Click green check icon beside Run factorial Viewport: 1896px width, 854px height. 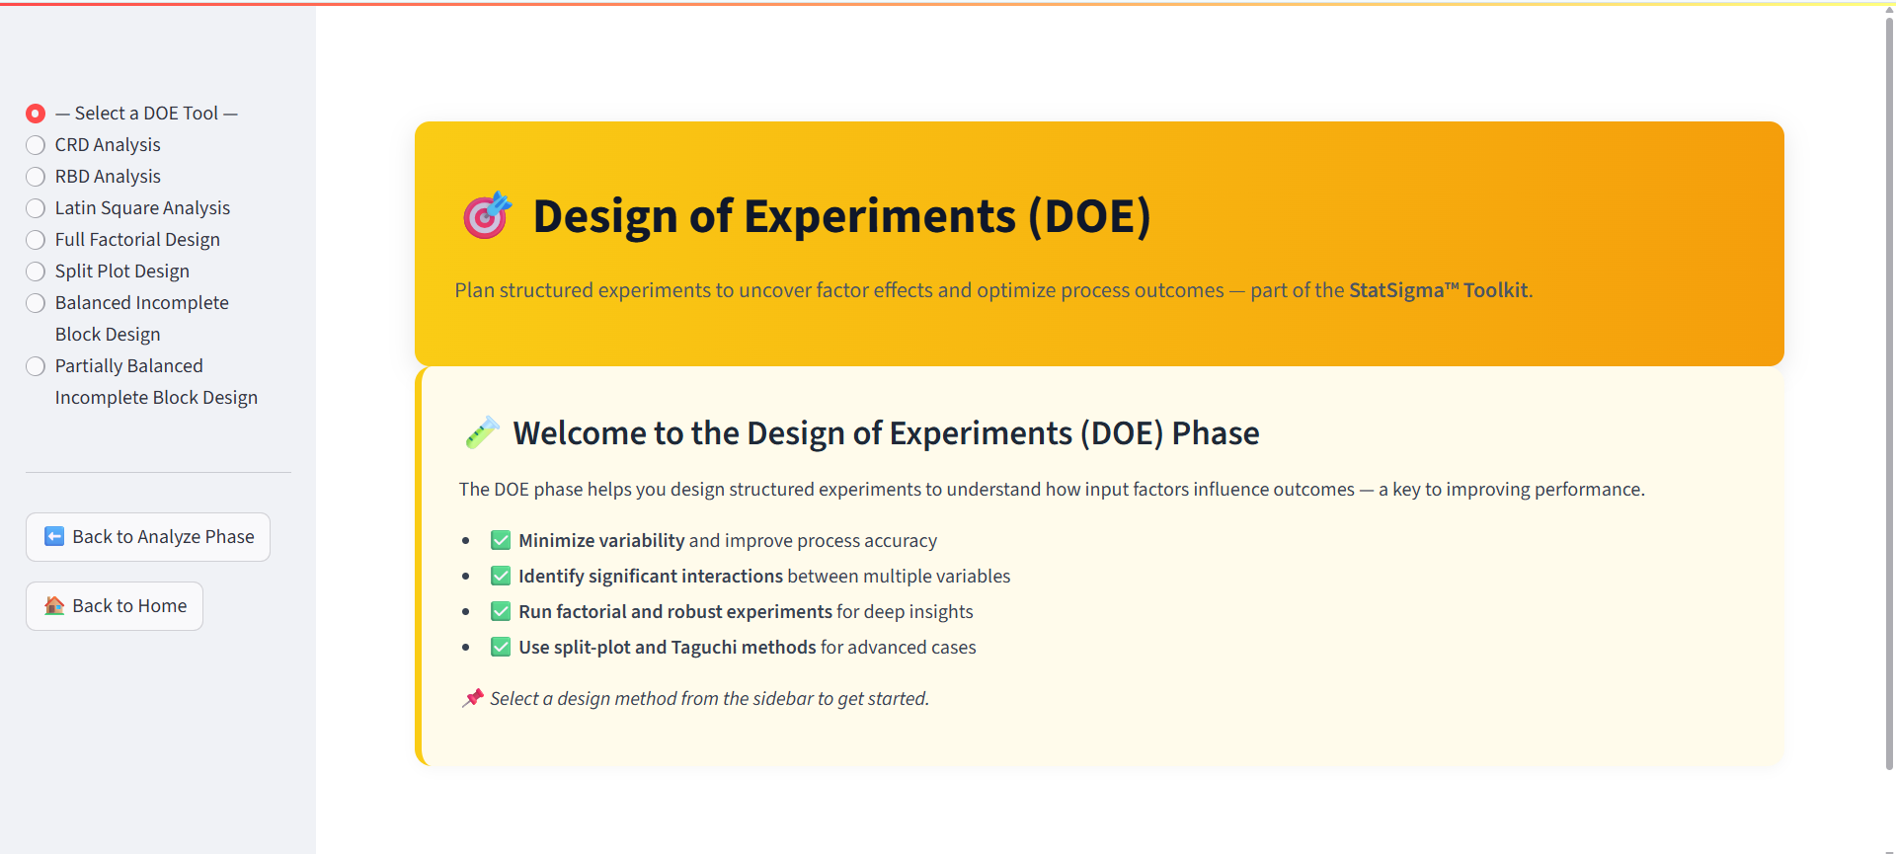pyautogui.click(x=501, y=611)
